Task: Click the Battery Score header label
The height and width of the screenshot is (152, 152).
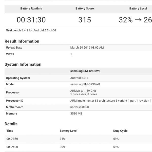Action: [85, 9]
